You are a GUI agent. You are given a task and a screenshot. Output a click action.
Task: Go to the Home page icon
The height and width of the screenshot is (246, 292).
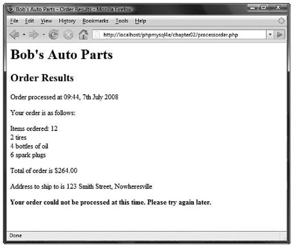point(83,35)
